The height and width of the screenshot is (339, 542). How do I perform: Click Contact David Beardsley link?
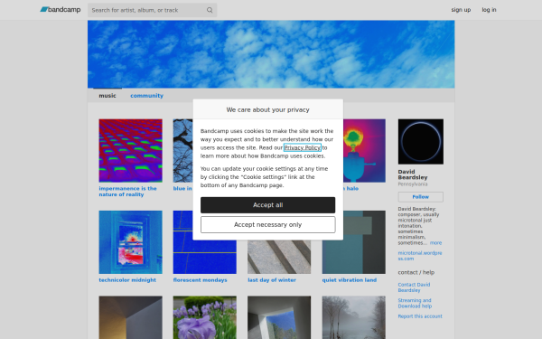[414, 287]
